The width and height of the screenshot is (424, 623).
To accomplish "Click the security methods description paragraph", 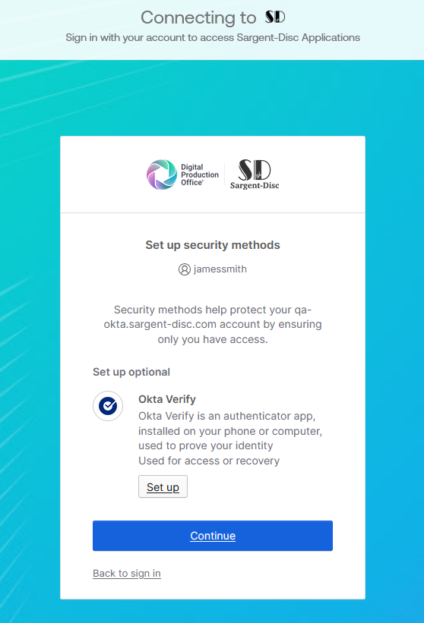I will pyautogui.click(x=213, y=324).
